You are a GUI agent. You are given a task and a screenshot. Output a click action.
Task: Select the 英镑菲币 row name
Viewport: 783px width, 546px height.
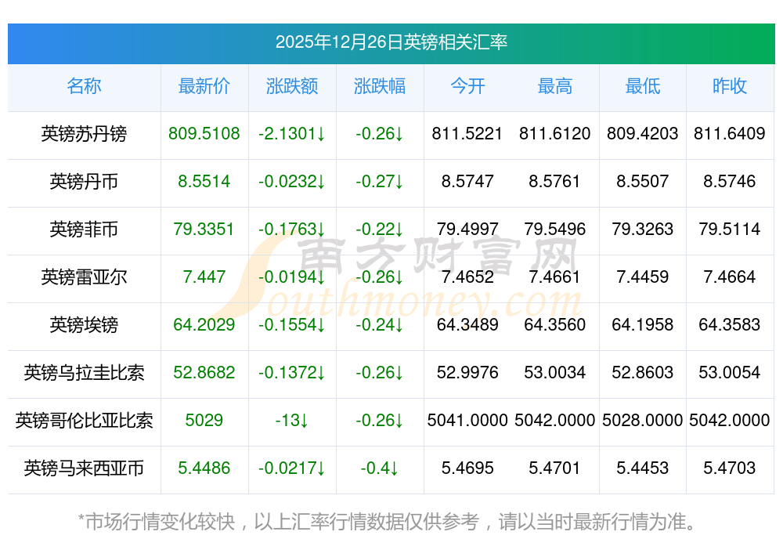click(x=84, y=230)
